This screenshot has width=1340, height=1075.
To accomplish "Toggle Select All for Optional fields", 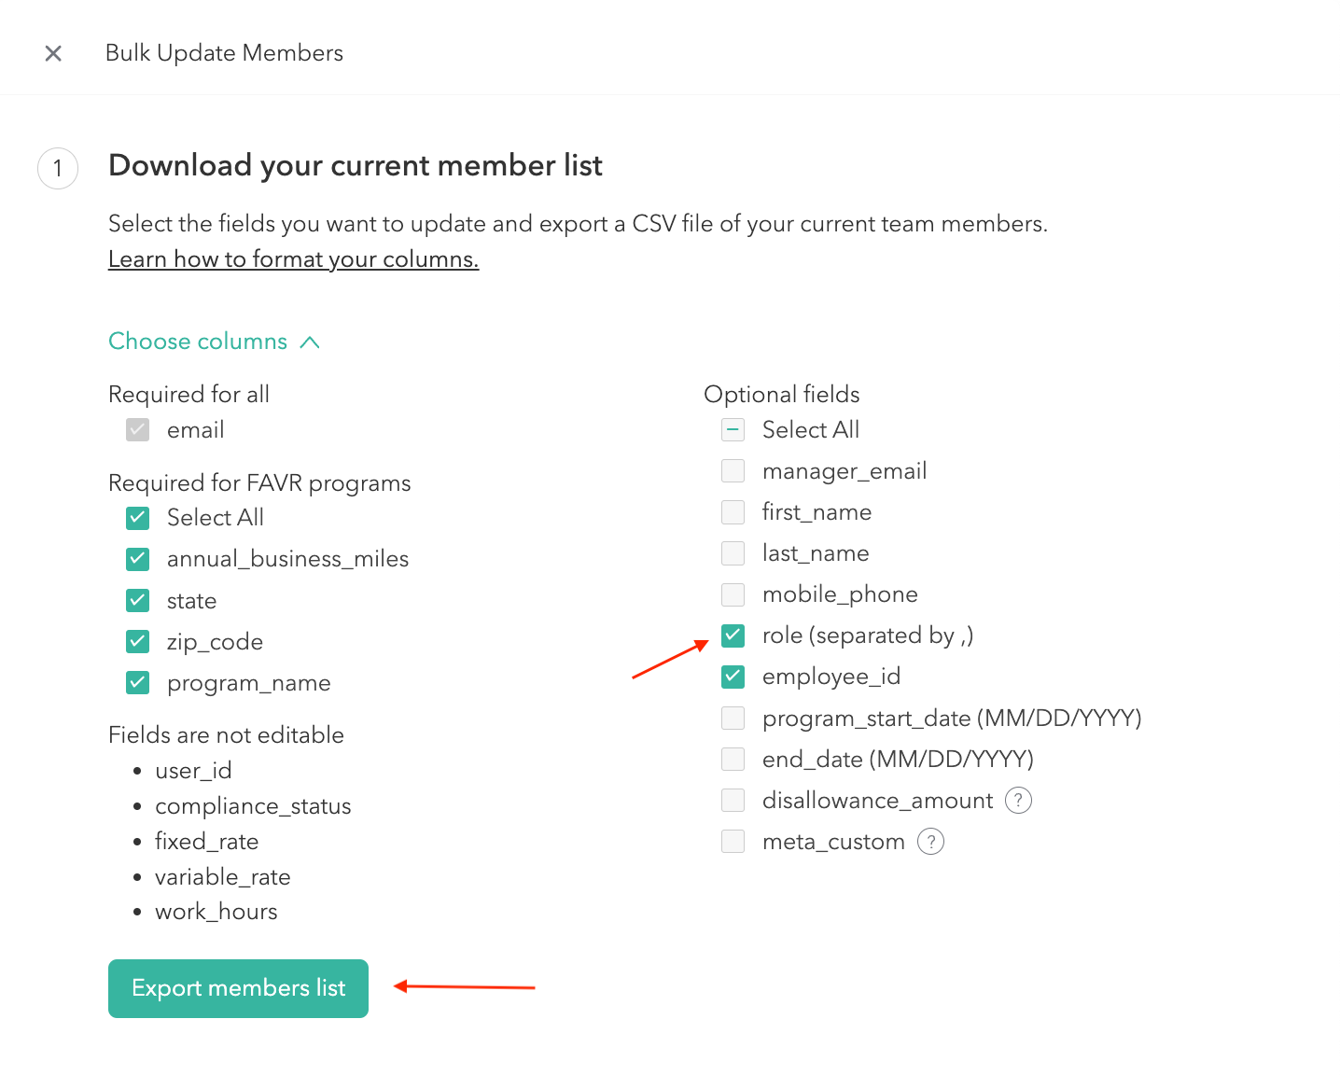I will pyautogui.click(x=733, y=430).
